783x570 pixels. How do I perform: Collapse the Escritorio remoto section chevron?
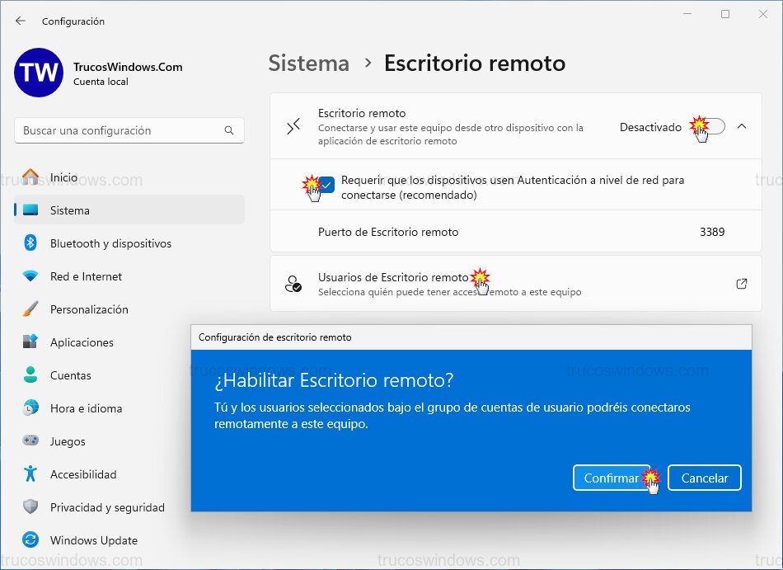tap(743, 126)
